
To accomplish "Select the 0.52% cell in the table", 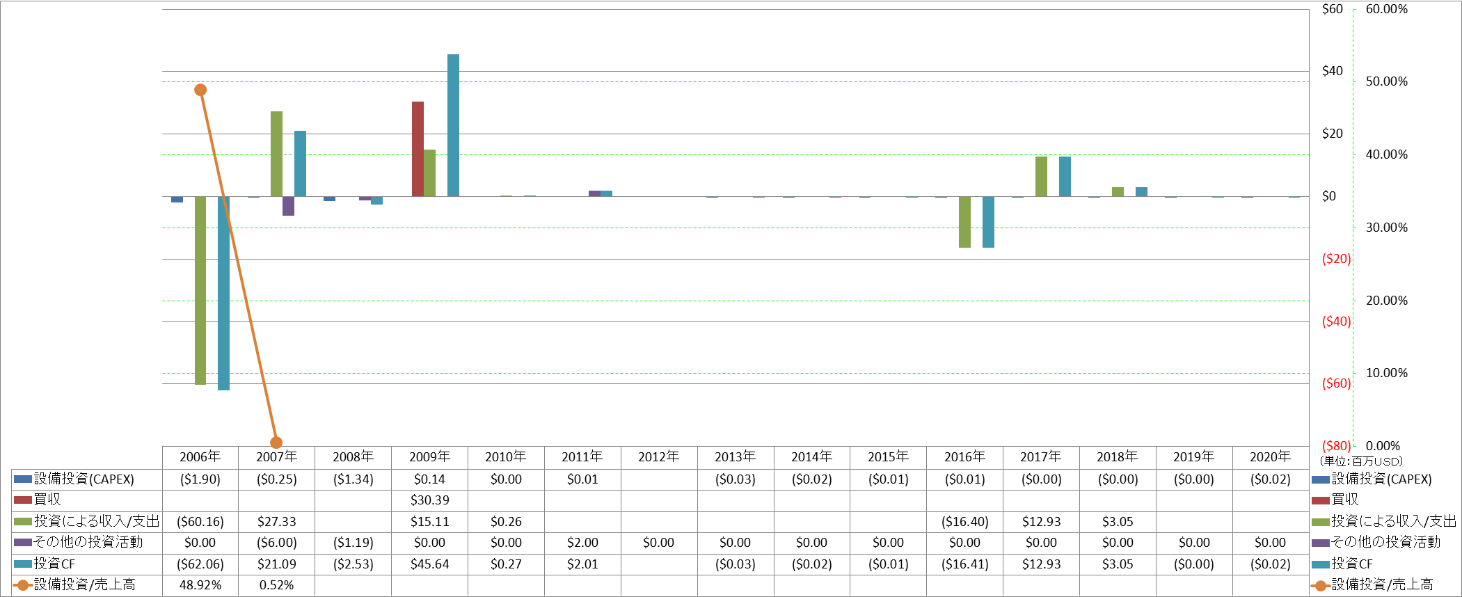I will pyautogui.click(x=277, y=585).
